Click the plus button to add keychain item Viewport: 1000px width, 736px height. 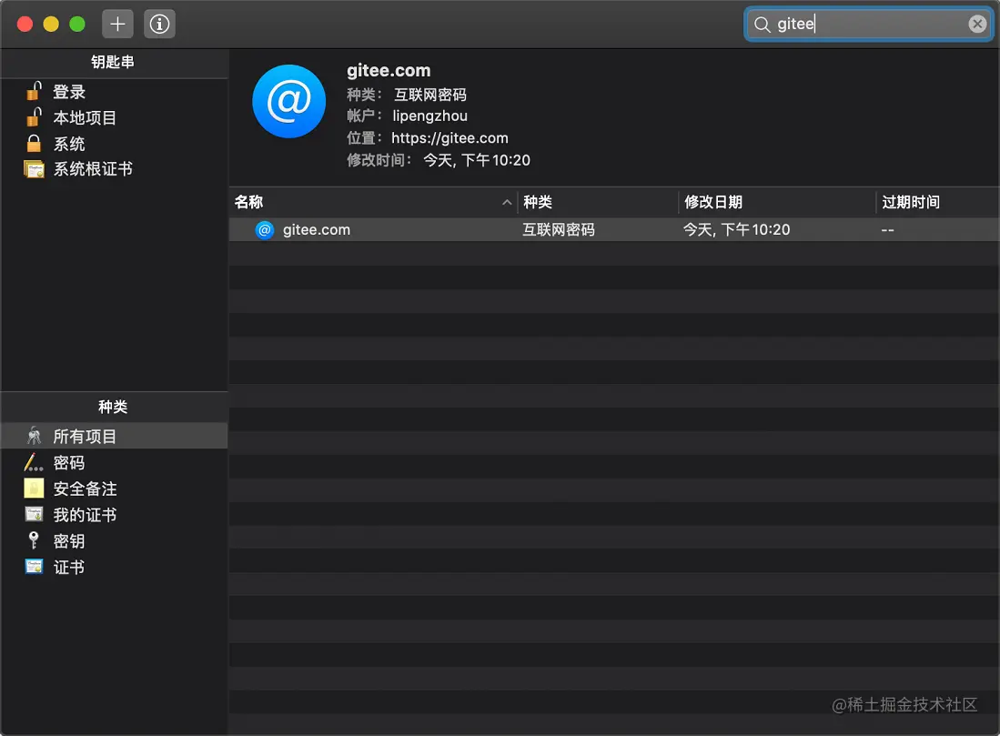(x=117, y=25)
